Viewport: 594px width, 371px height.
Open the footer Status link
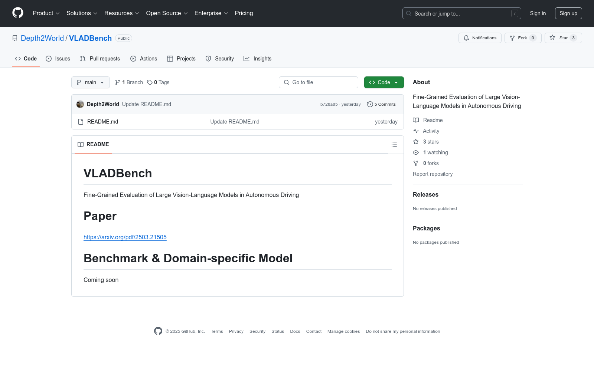(x=278, y=331)
